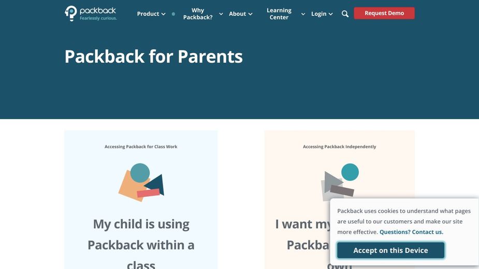This screenshot has height=269, width=479.
Task: Open the Product menu
Action: (x=148, y=14)
